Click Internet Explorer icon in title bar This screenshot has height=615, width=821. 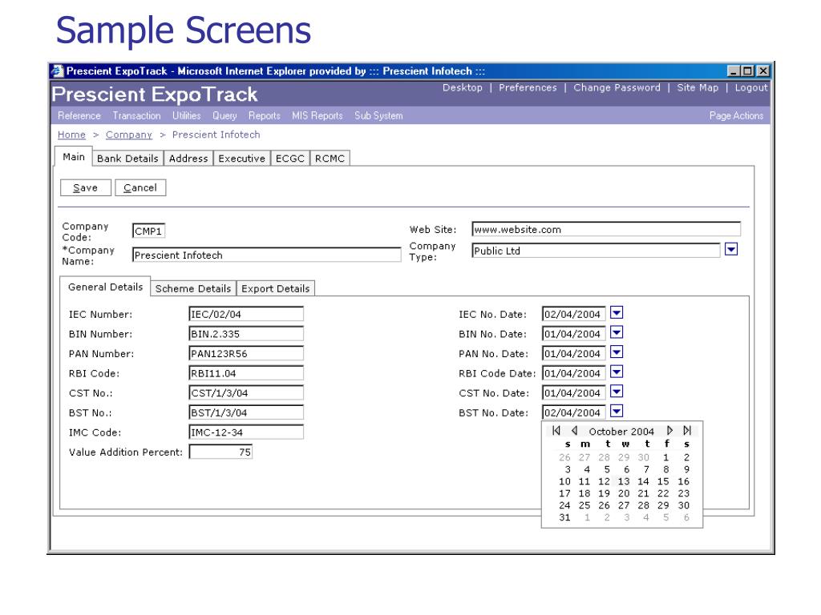(x=58, y=71)
